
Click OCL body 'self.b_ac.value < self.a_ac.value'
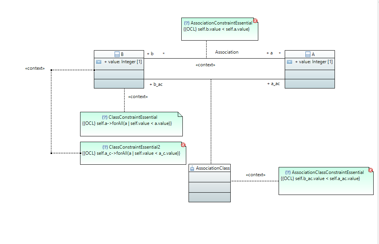coord(326,178)
